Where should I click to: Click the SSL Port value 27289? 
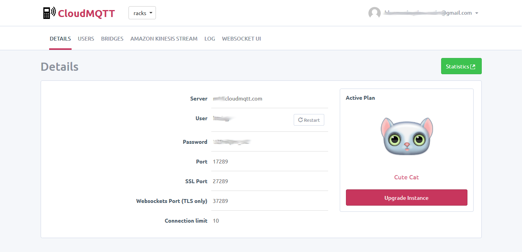click(221, 181)
